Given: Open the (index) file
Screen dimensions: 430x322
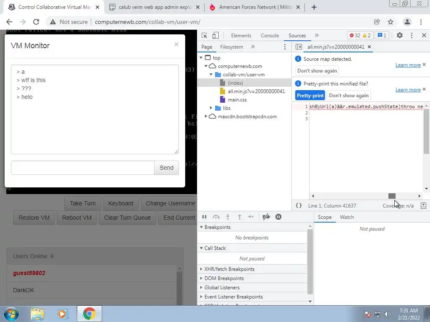Looking at the screenshot, I should [x=235, y=83].
